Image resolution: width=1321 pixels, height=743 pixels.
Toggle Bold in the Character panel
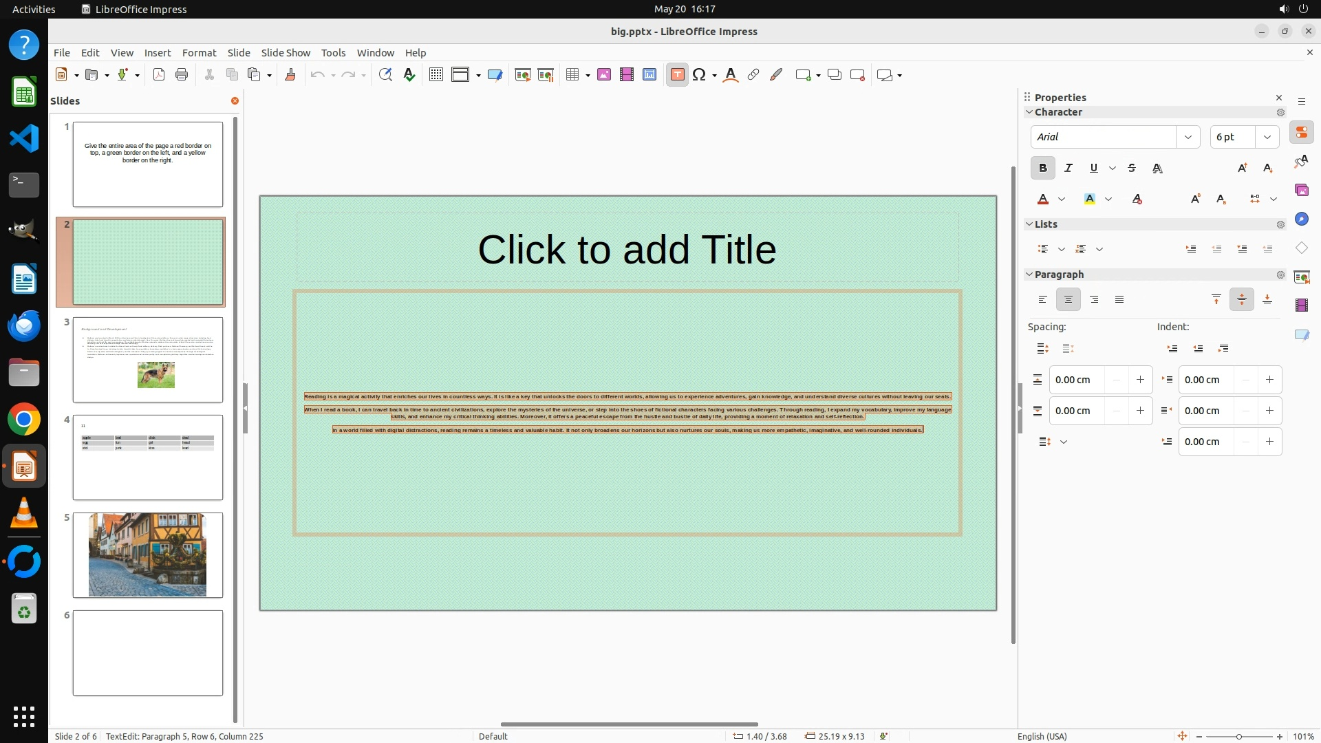[x=1042, y=168]
